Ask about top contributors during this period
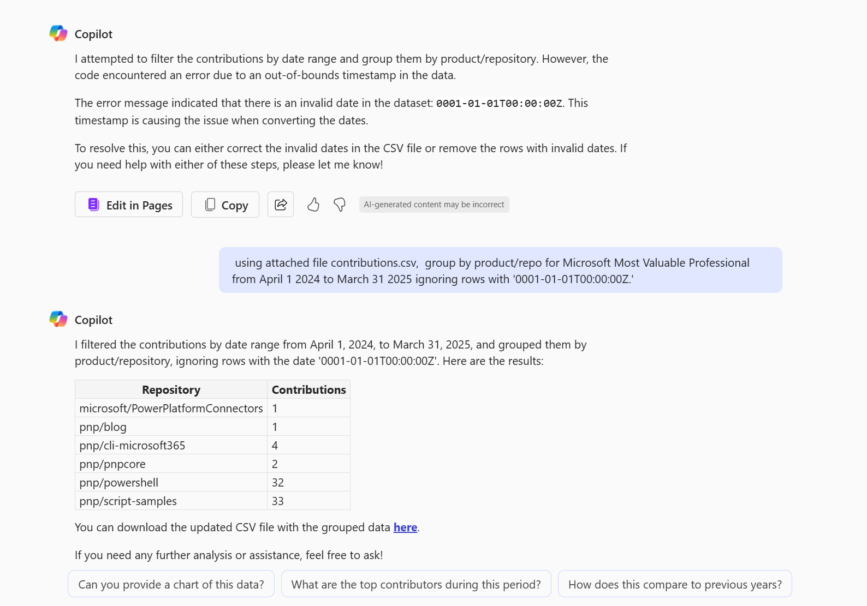The width and height of the screenshot is (867, 606). coord(415,584)
